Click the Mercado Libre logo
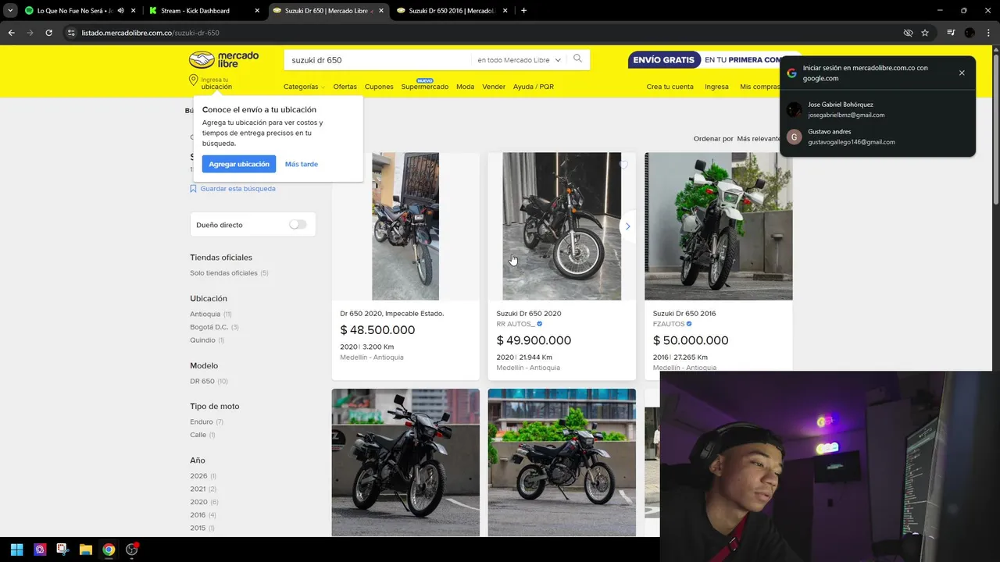Viewport: 1000px width, 562px height. (x=223, y=60)
